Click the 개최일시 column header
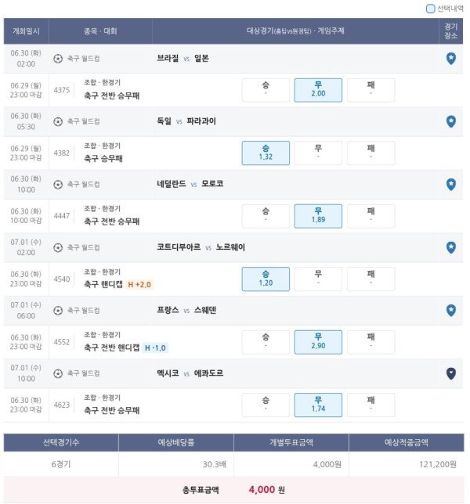This screenshot has width=470, height=504. coord(26,31)
